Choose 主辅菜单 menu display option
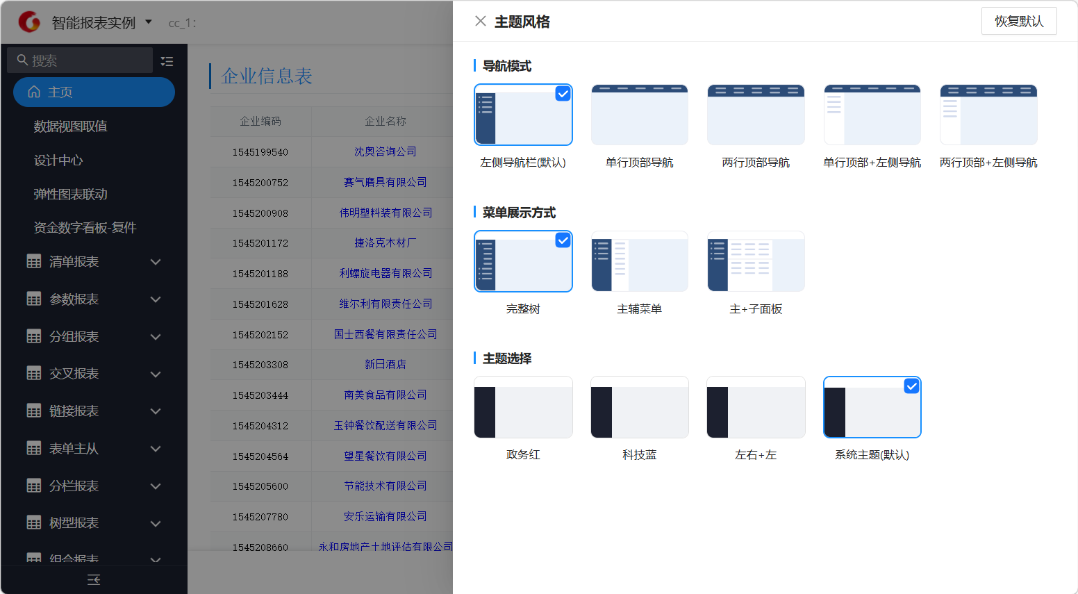 pos(639,262)
